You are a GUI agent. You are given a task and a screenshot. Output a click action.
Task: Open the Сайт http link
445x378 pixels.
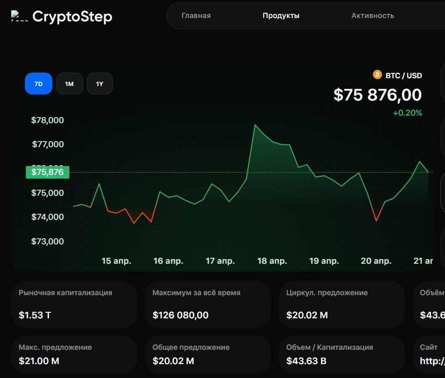(432, 361)
